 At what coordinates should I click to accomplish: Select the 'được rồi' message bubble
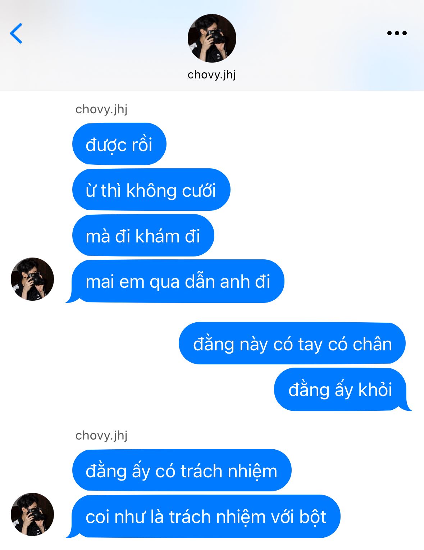(x=119, y=144)
